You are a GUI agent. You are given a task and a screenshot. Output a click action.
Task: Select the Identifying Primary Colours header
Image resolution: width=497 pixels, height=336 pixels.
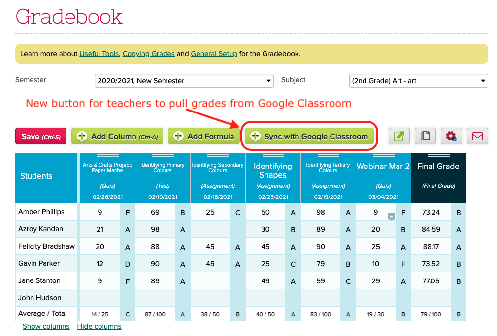coord(163,178)
